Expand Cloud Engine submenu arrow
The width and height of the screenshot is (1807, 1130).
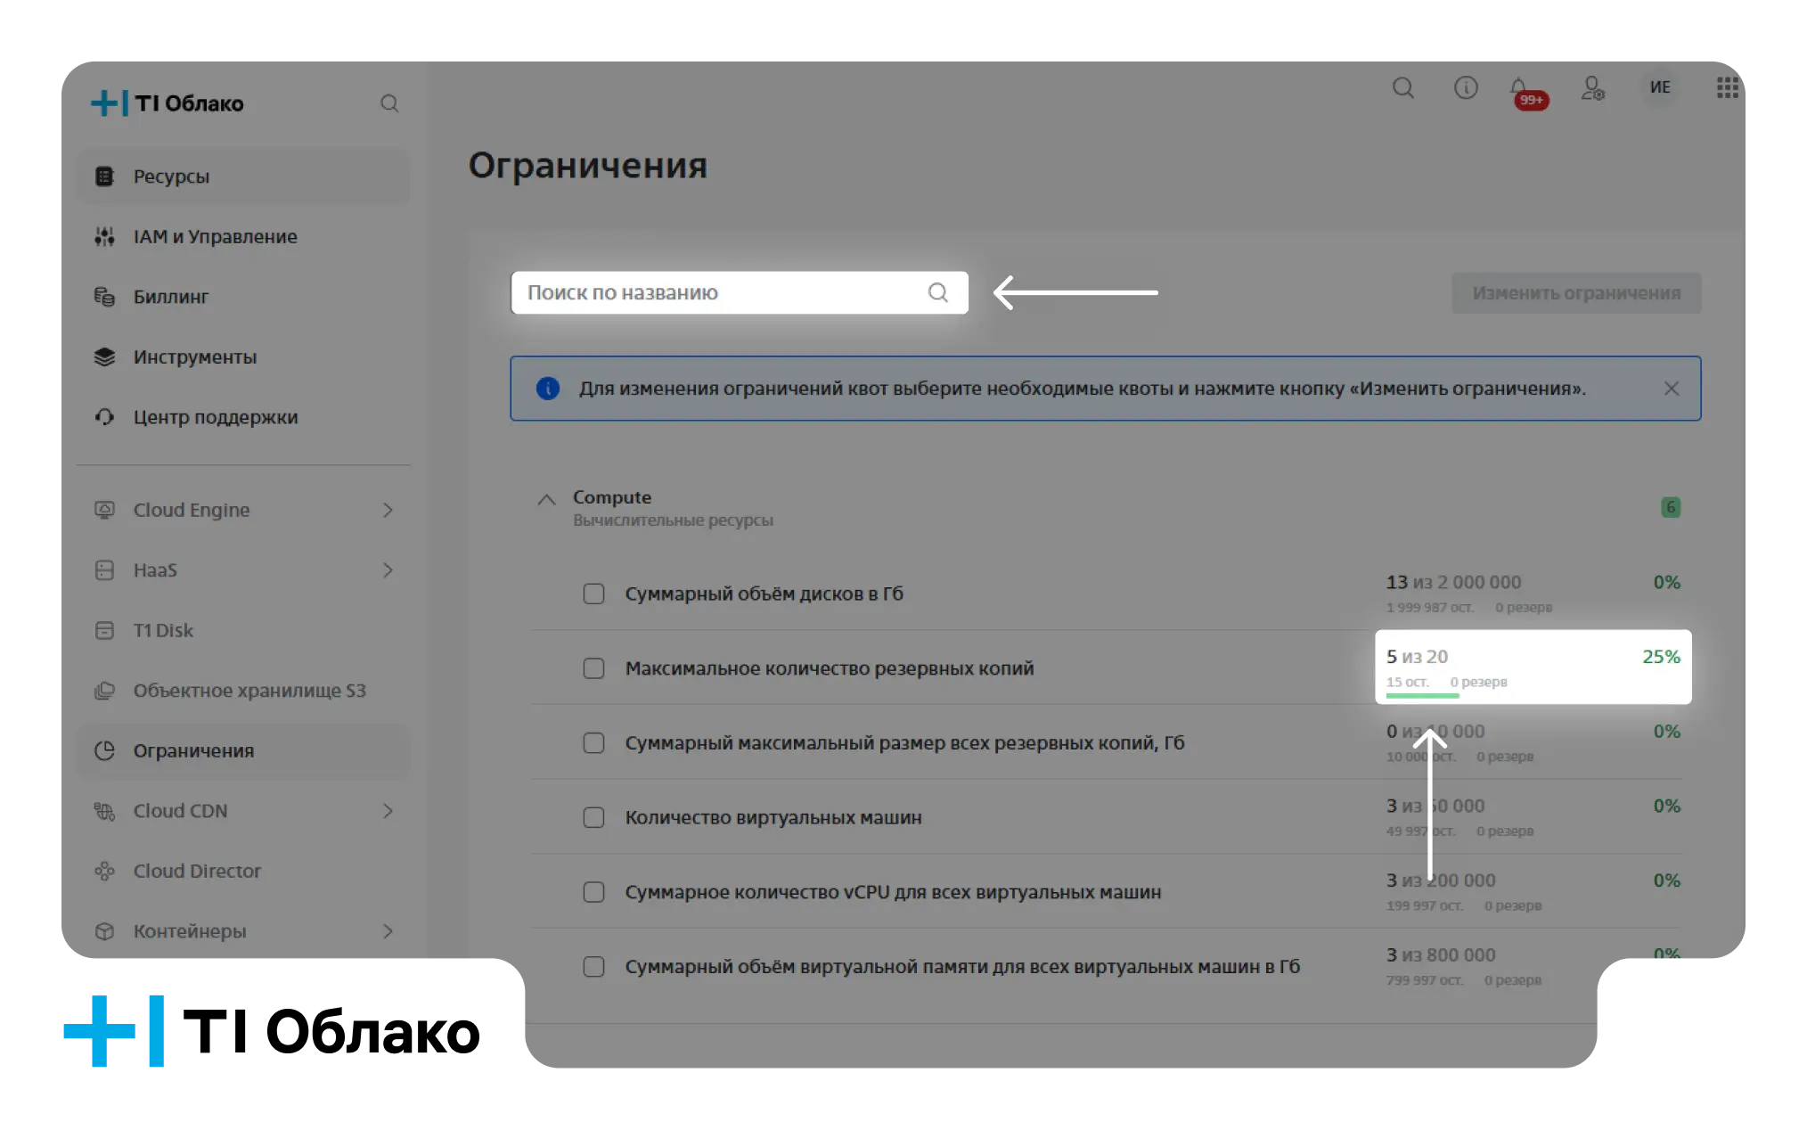pyautogui.click(x=388, y=510)
